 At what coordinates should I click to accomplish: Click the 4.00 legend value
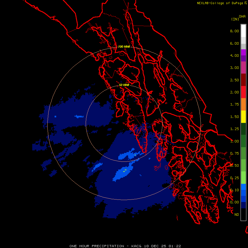click(x=234, y=55)
